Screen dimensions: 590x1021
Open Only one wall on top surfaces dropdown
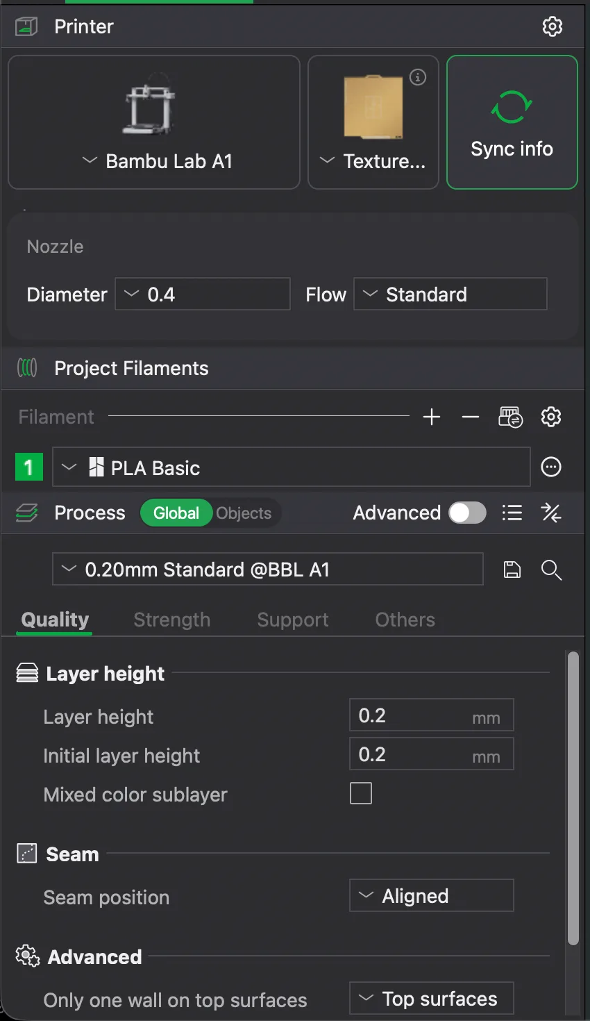coord(431,999)
